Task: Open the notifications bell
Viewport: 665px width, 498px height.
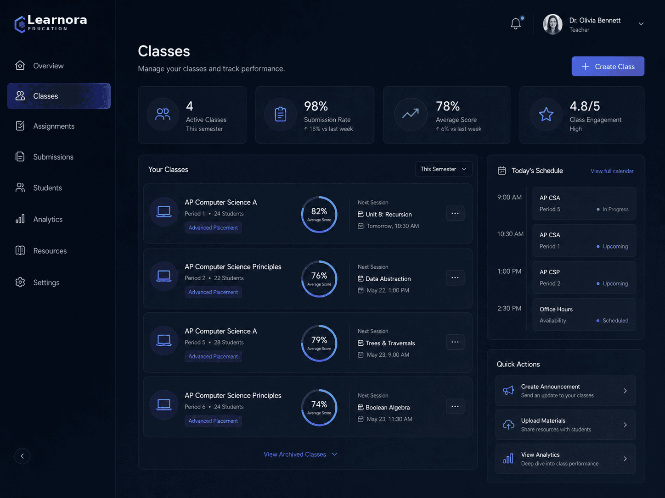Action: tap(516, 23)
